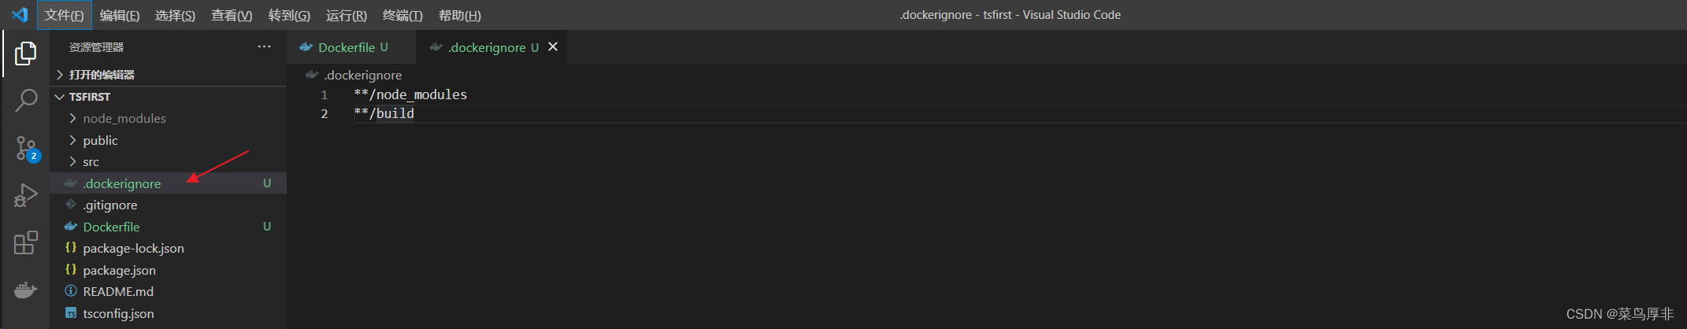
Task: Open tsconfig.json in the file tree
Action: [118, 313]
